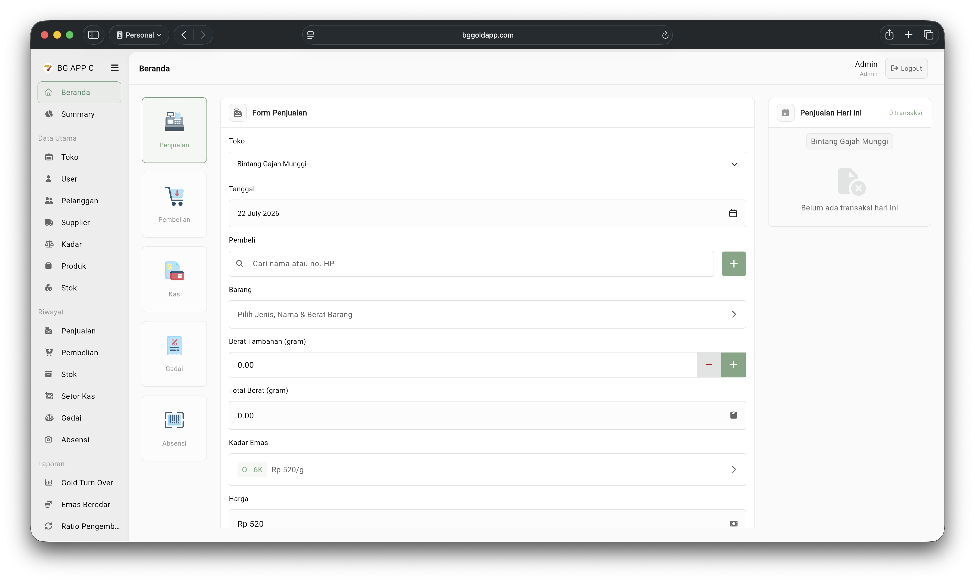Open Stok under Riwayat
The width and height of the screenshot is (975, 582).
click(x=79, y=374)
